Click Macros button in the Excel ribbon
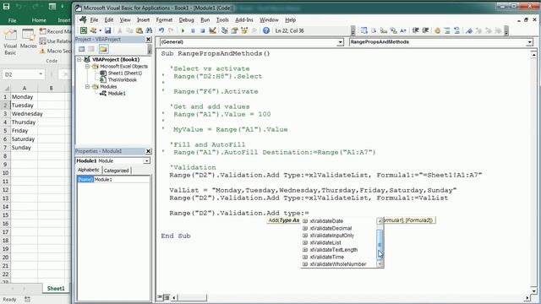 (28, 39)
